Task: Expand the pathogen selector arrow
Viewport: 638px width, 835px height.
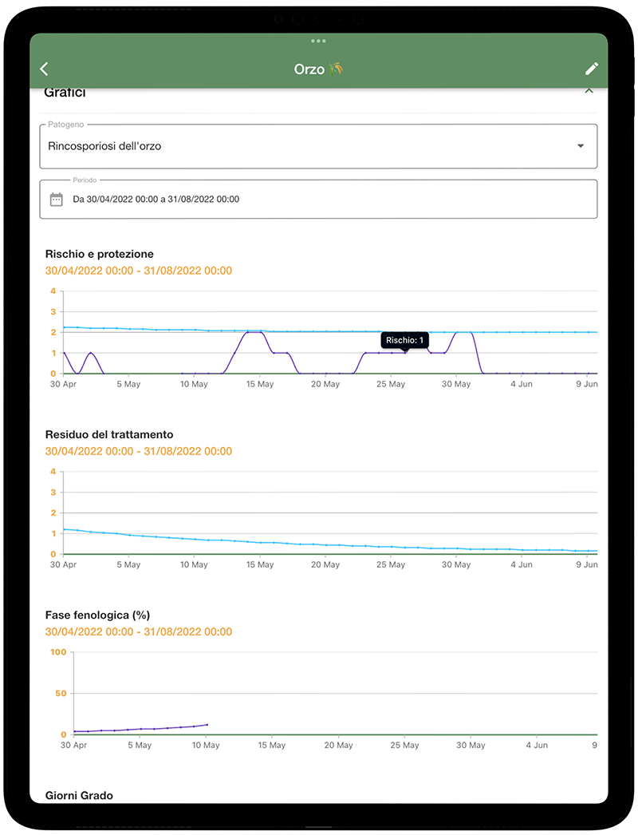Action: tap(581, 146)
